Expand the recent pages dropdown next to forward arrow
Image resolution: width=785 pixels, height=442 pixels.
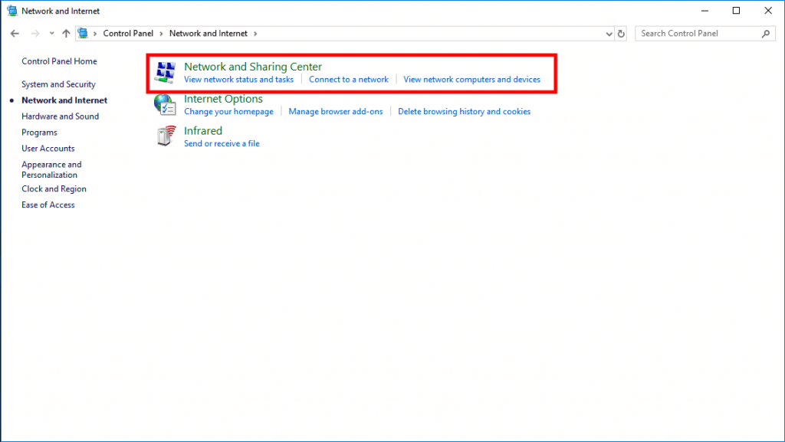click(51, 33)
